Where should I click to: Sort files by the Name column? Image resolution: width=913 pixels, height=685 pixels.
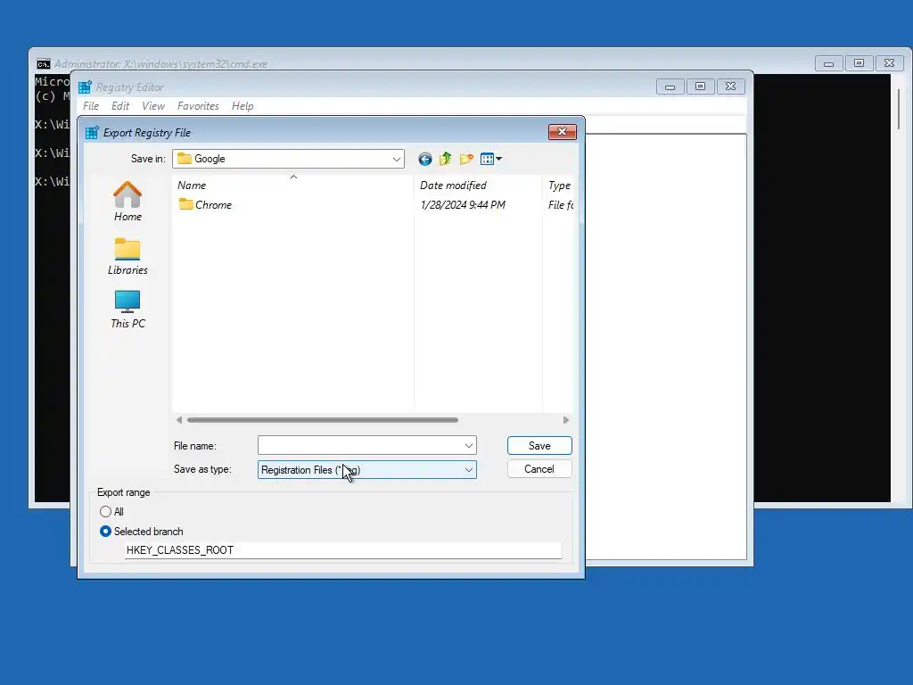point(293,186)
